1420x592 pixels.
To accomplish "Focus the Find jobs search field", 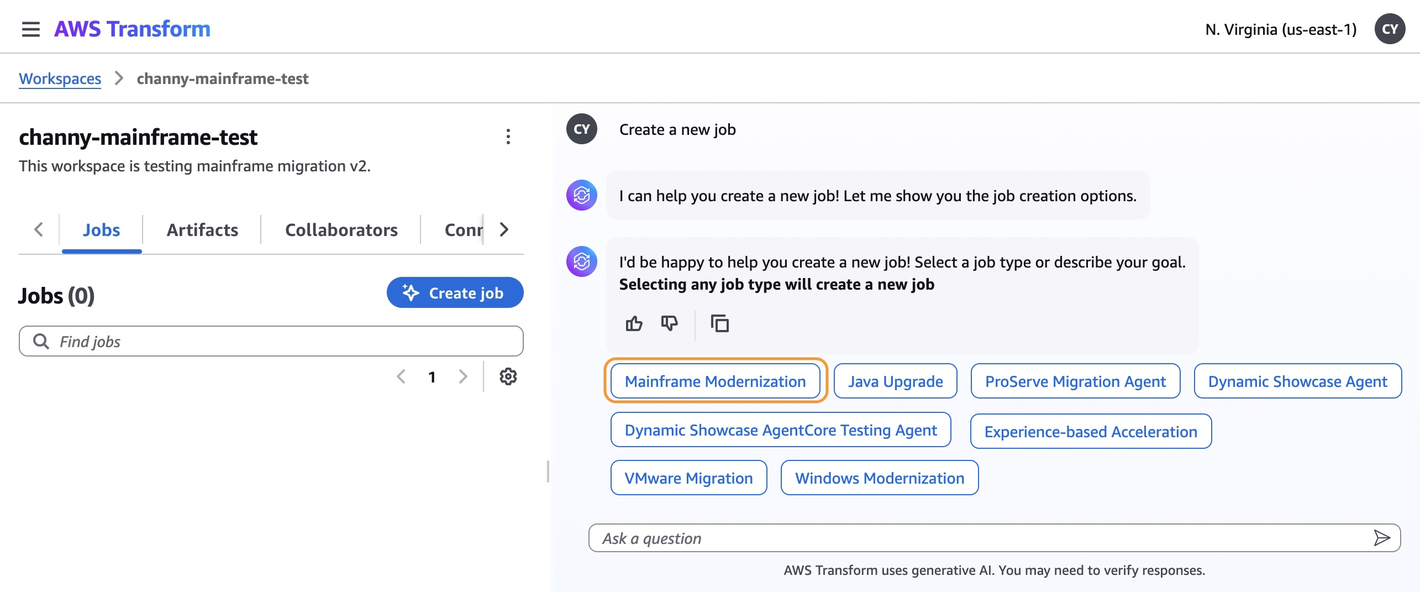I will click(x=271, y=342).
